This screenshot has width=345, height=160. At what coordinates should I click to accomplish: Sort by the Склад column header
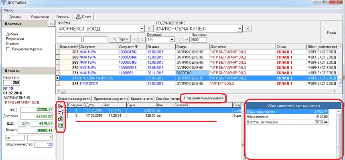[x=291, y=47]
